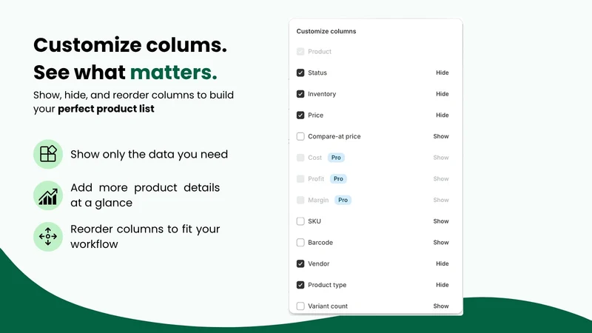Click the disabled Product checkbox
The height and width of the screenshot is (333, 592).
tap(300, 51)
